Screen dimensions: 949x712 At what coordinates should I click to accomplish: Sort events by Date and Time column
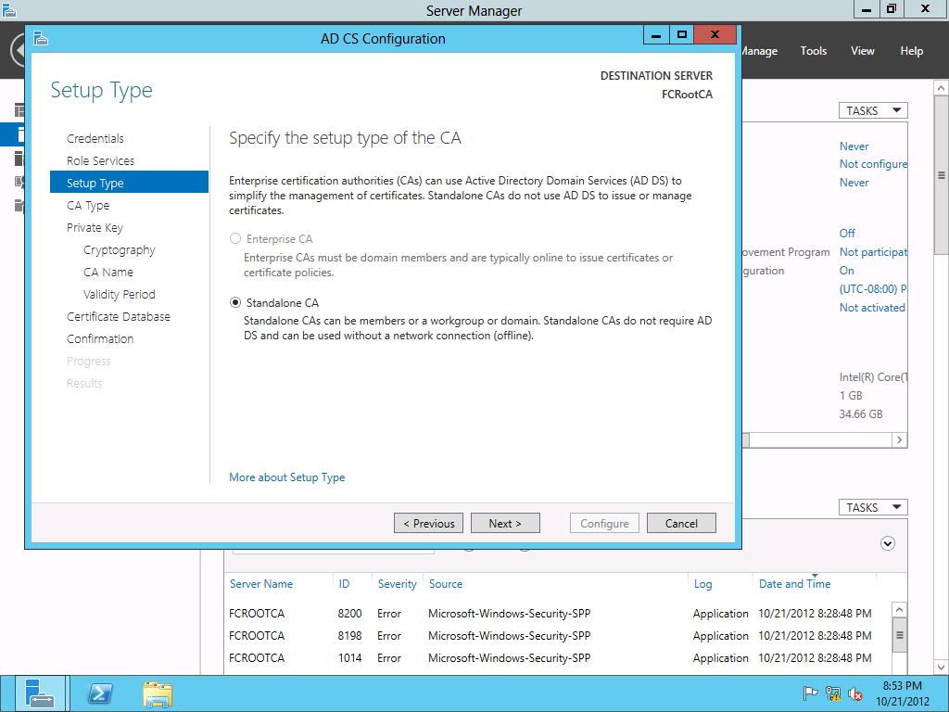(x=794, y=584)
